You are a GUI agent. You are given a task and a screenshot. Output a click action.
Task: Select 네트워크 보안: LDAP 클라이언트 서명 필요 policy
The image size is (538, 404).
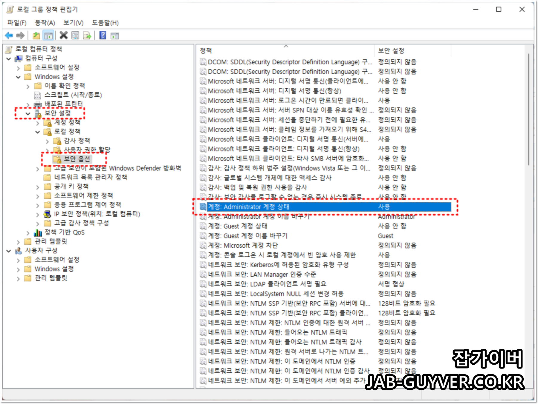pos(325,284)
